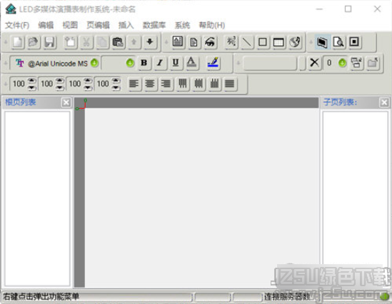Click the highlighted page view icon
Screen dimensions: 392x304
tap(322, 42)
